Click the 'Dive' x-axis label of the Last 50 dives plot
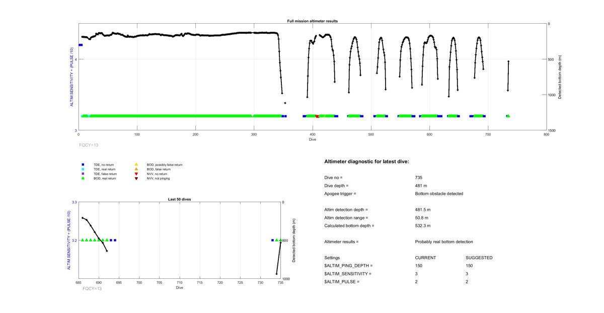The image size is (604, 313). (180, 288)
